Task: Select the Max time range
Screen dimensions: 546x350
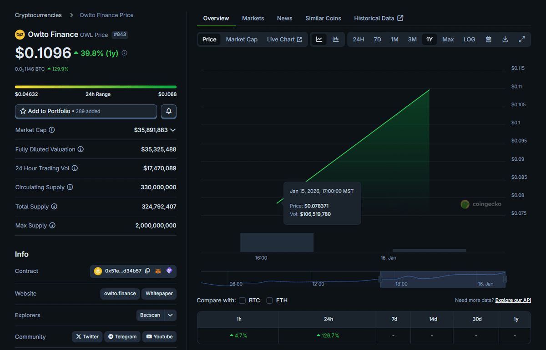Action: 448,39
